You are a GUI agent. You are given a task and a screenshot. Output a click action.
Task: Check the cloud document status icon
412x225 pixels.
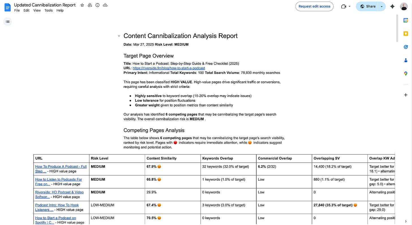105,5
